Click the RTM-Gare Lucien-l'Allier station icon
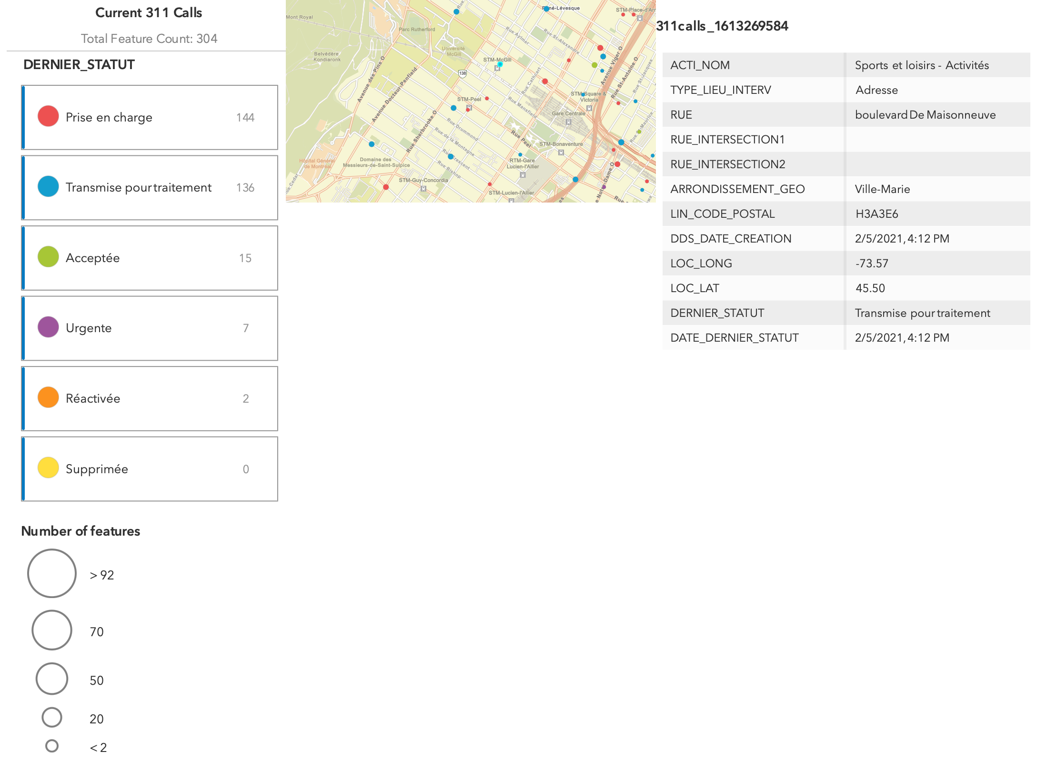Screen dimensions: 1037x772 click(x=523, y=175)
